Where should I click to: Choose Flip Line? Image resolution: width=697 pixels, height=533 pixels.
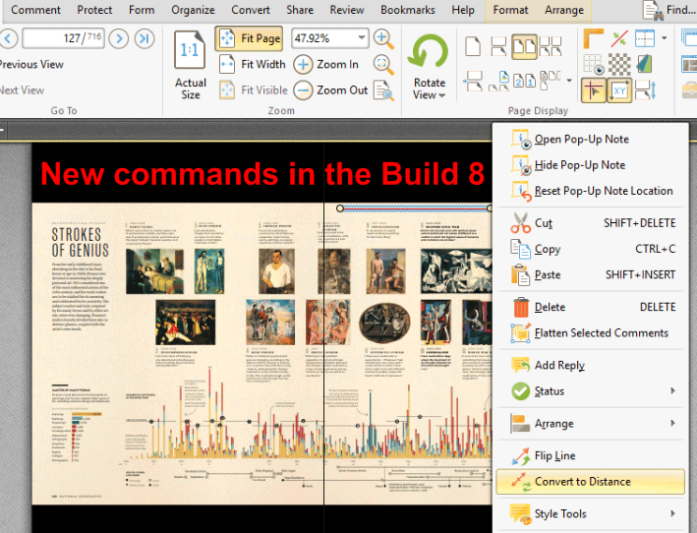point(590,455)
